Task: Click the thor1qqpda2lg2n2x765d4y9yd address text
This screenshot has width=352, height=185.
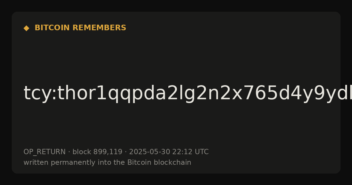Action: 204,94
